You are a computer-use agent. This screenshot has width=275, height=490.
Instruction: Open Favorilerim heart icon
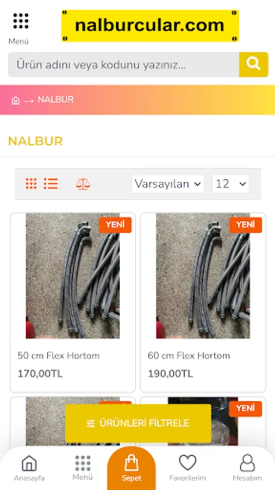click(187, 468)
